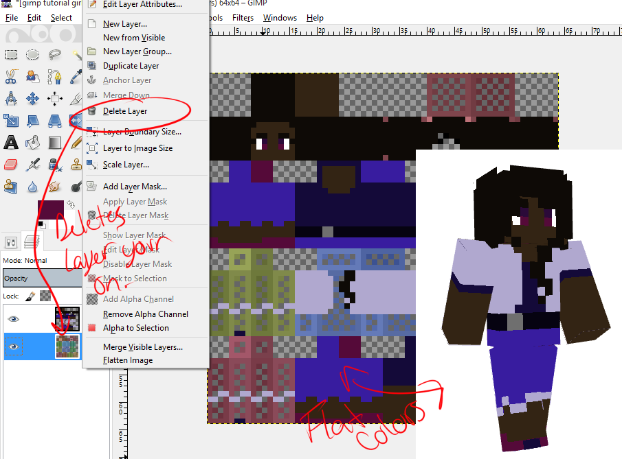The height and width of the screenshot is (459, 622).
Task: Click Merge Visible Layers
Action: tap(146, 347)
